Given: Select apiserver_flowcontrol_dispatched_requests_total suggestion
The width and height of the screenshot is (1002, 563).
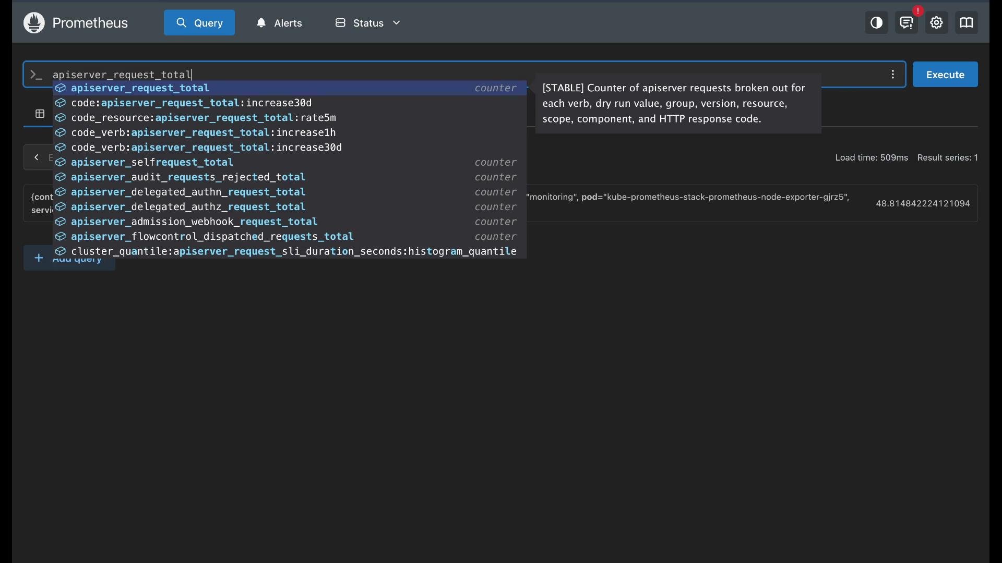Looking at the screenshot, I should click(x=290, y=237).
